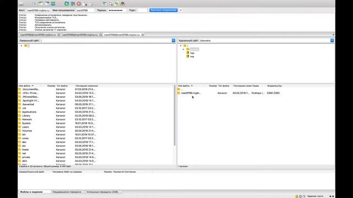Disconnect from the current server
Image resolution: width=353 pixels, height=198 pixels.
(x=85, y=4)
